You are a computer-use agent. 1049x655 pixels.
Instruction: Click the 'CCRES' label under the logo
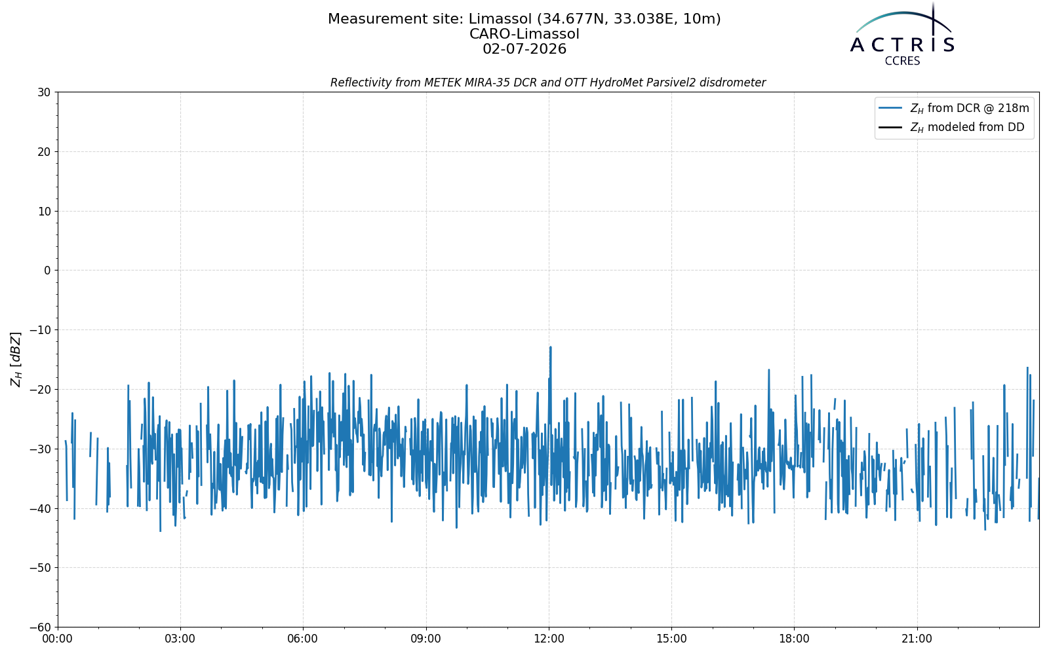click(902, 61)
